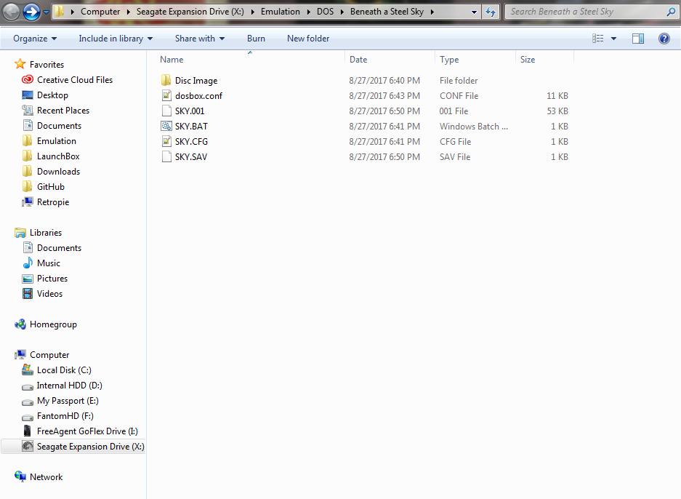Open the Music library
This screenshot has width=681, height=499.
point(49,263)
